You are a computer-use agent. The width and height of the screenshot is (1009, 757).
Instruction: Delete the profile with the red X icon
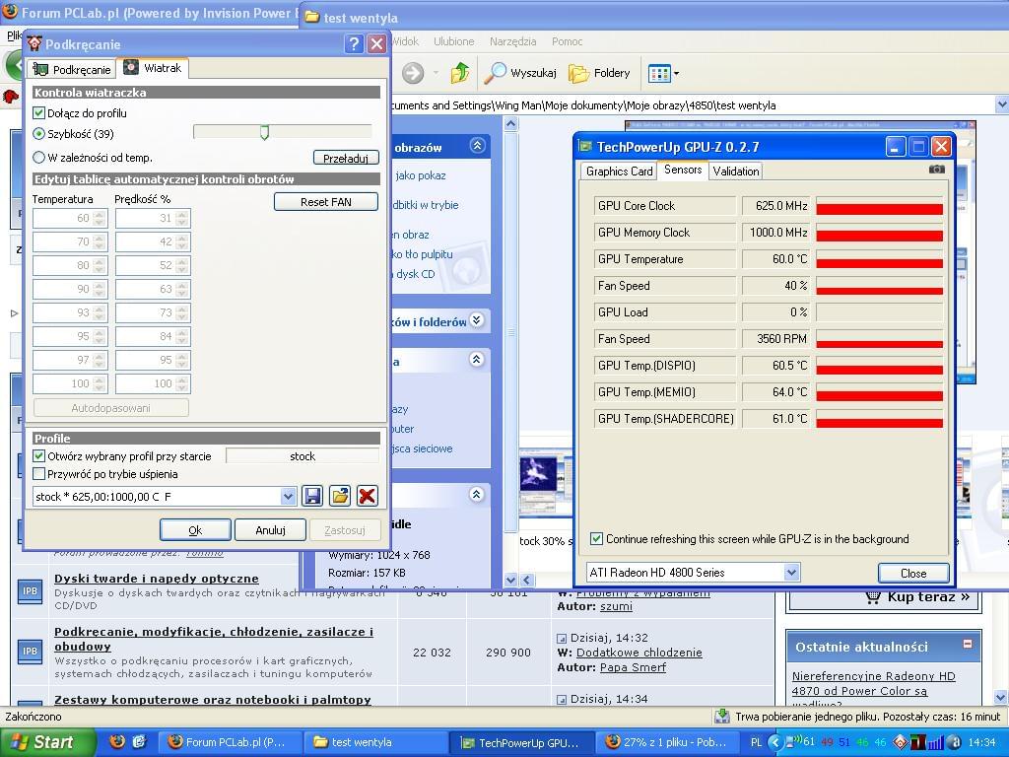pos(367,497)
